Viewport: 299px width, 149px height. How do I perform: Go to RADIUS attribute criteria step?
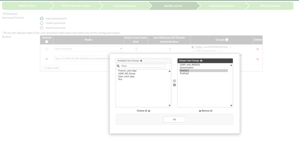76,6
